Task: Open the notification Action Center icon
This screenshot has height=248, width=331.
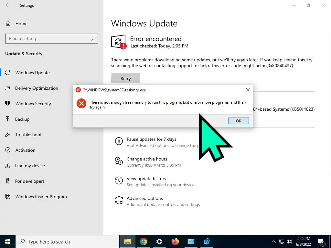Action: [x=321, y=242]
